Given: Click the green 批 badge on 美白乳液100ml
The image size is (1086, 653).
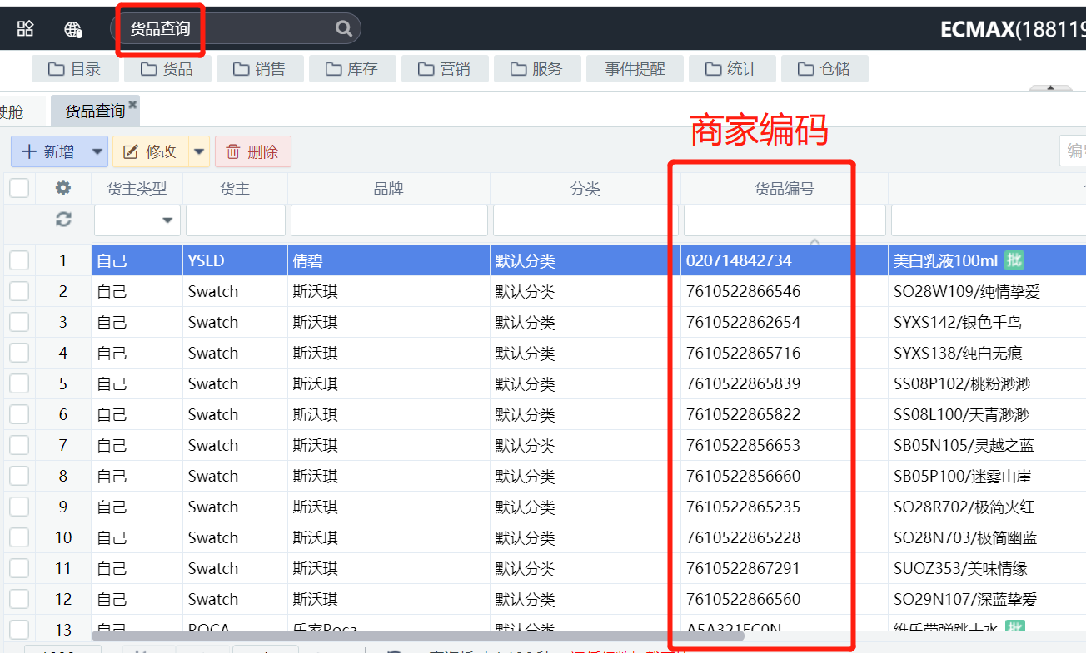Looking at the screenshot, I should coord(1014,260).
